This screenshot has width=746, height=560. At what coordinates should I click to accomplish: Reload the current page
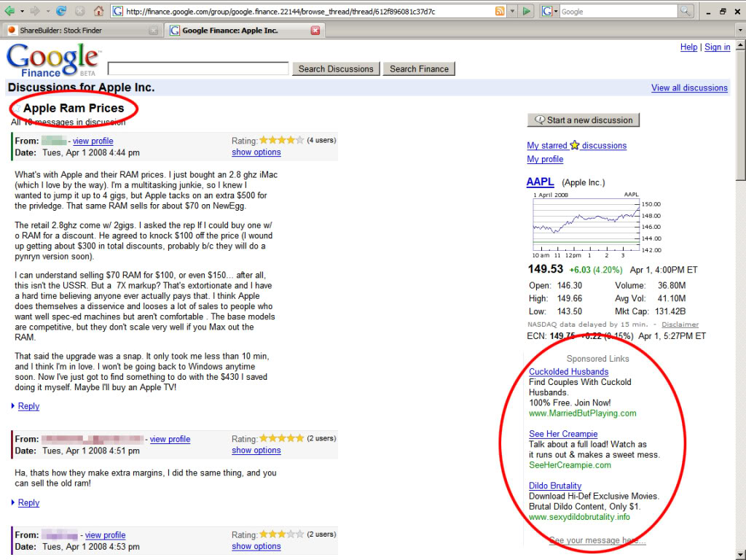click(61, 10)
